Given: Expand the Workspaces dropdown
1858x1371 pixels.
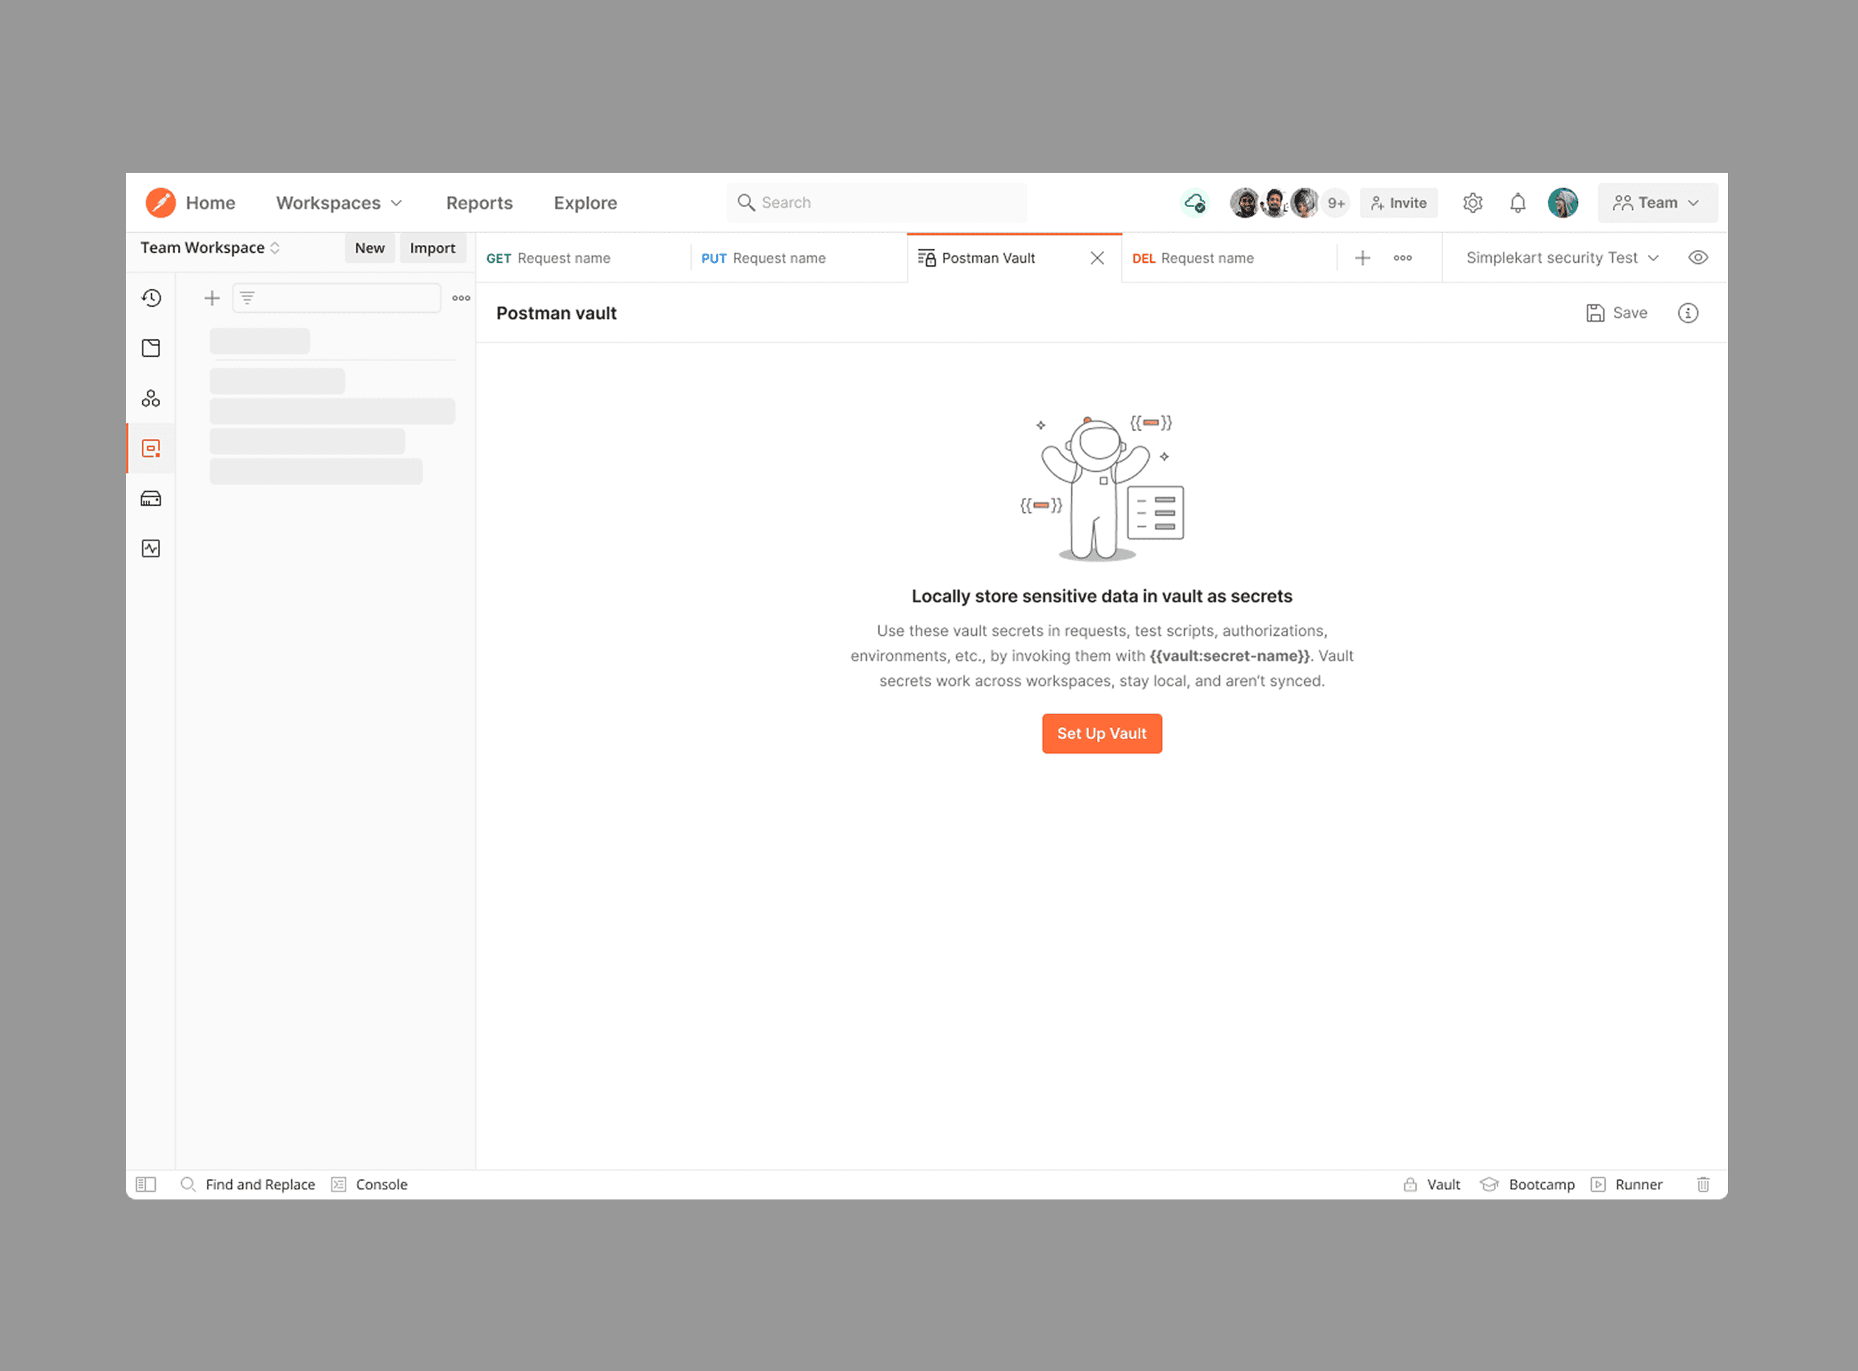Looking at the screenshot, I should [339, 202].
